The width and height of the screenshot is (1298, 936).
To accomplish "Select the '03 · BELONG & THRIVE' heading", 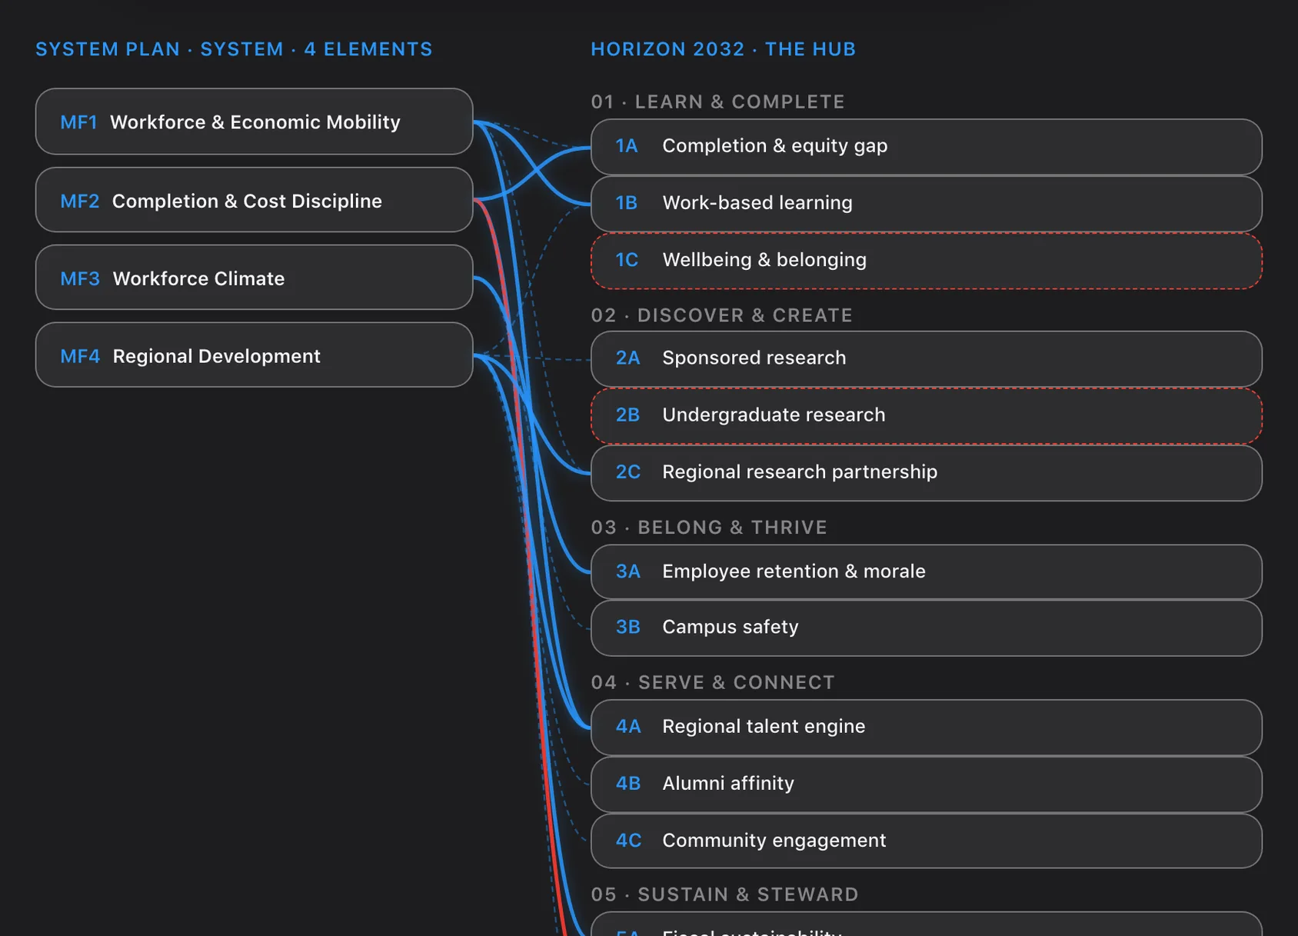I will tap(709, 528).
